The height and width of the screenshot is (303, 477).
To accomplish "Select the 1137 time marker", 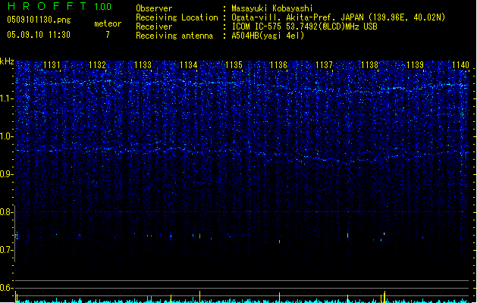I will [x=324, y=66].
